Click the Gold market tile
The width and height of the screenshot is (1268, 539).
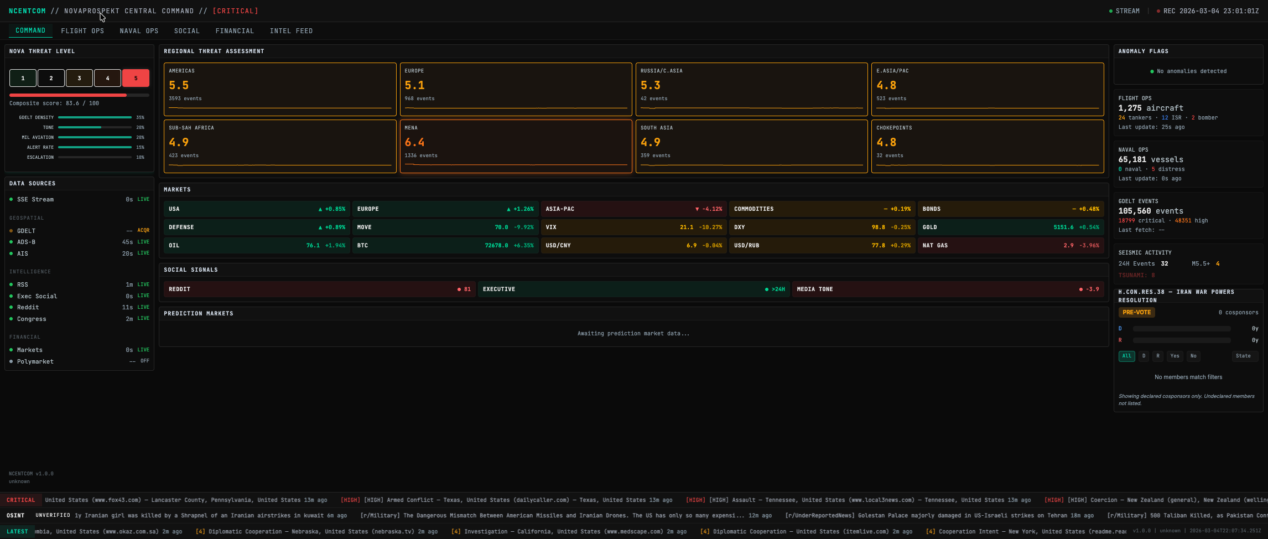pyautogui.click(x=1011, y=227)
